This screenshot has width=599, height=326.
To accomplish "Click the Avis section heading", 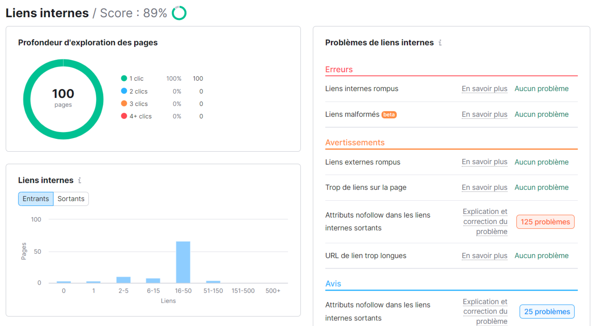I will click(x=333, y=283).
